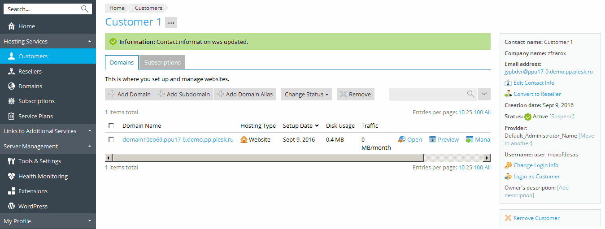This screenshot has width=605, height=229.
Task: Open the Change Status dropdown
Action: coord(306,94)
